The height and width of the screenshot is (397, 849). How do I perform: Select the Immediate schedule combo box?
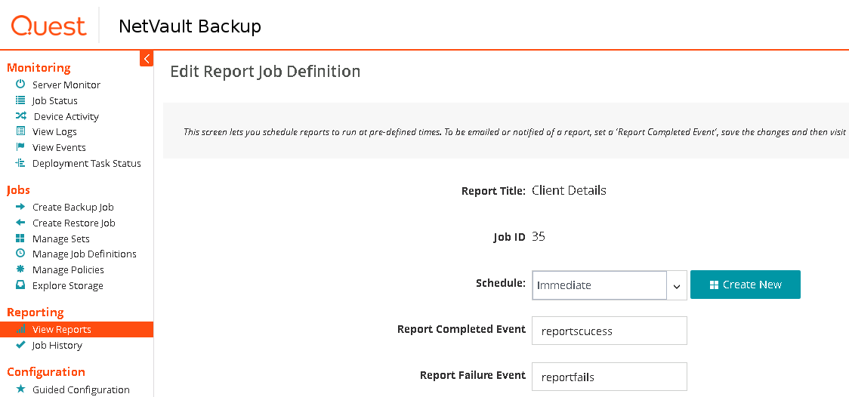tap(599, 285)
